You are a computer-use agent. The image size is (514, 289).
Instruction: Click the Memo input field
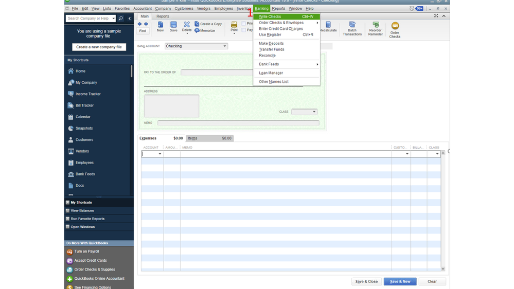point(238,123)
